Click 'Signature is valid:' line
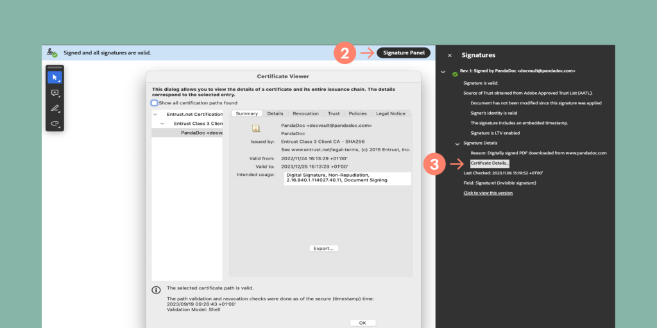This screenshot has height=328, width=657. pos(481,83)
